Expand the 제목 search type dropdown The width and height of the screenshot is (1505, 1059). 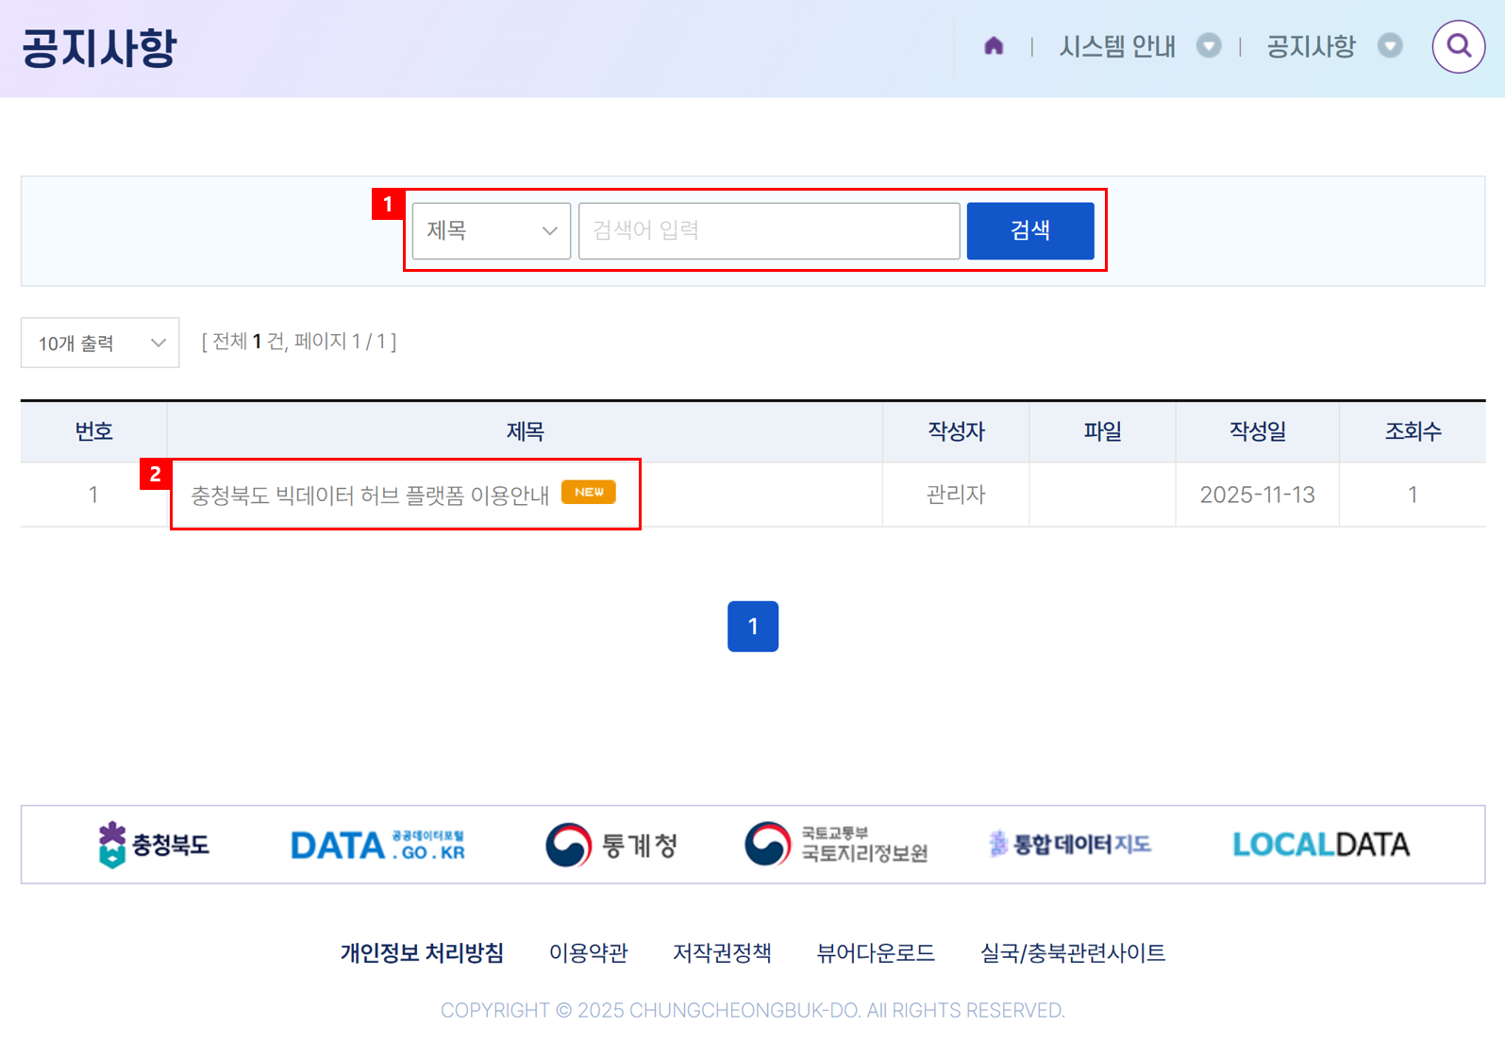[x=491, y=231]
